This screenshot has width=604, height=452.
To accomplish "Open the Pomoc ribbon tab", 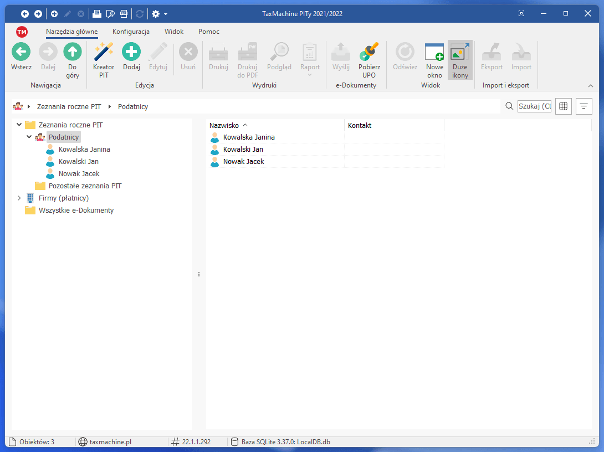I will [209, 32].
